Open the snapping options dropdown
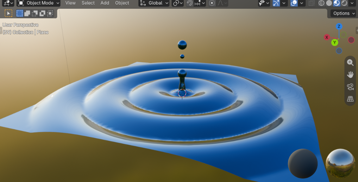Image resolution: width=358 pixels, height=182 pixels. [200, 3]
